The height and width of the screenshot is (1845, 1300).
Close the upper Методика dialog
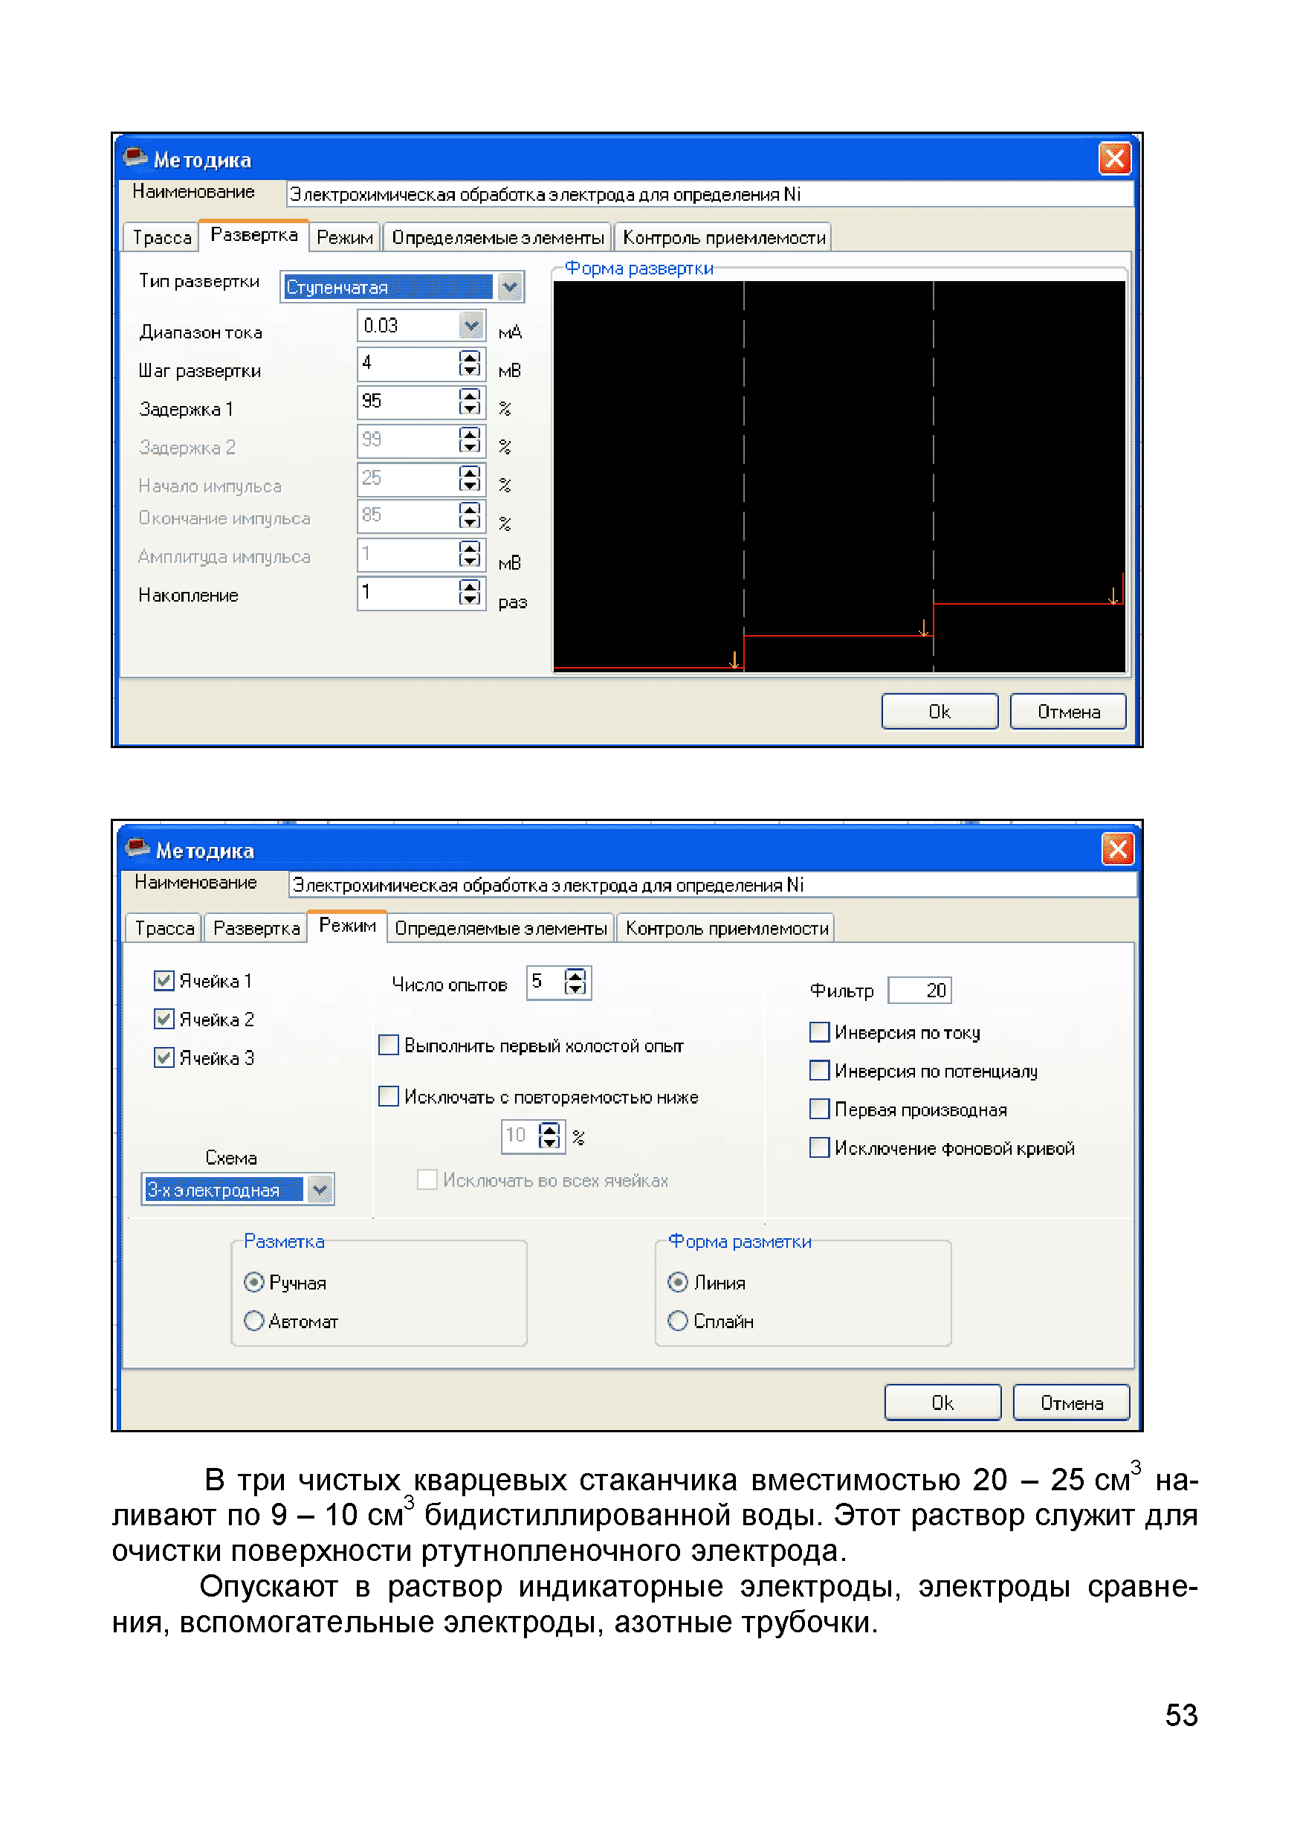point(1114,158)
